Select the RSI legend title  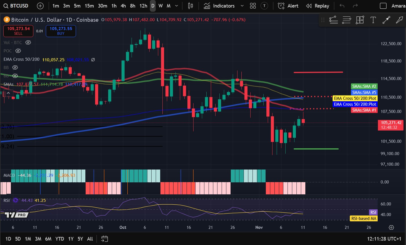[x=7, y=200]
